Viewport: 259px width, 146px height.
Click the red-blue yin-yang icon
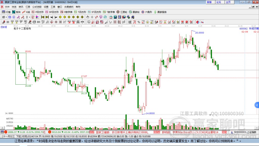(198, 22)
